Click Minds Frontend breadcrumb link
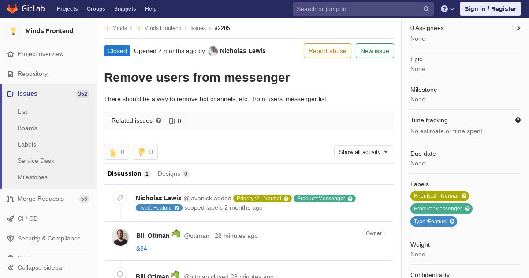529x278 pixels. (163, 28)
